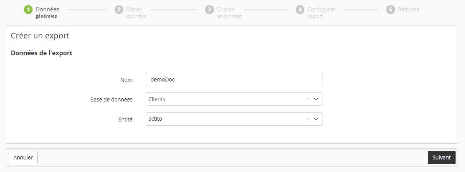Click the step 1 green circle icon
465x172 pixels.
(28, 9)
